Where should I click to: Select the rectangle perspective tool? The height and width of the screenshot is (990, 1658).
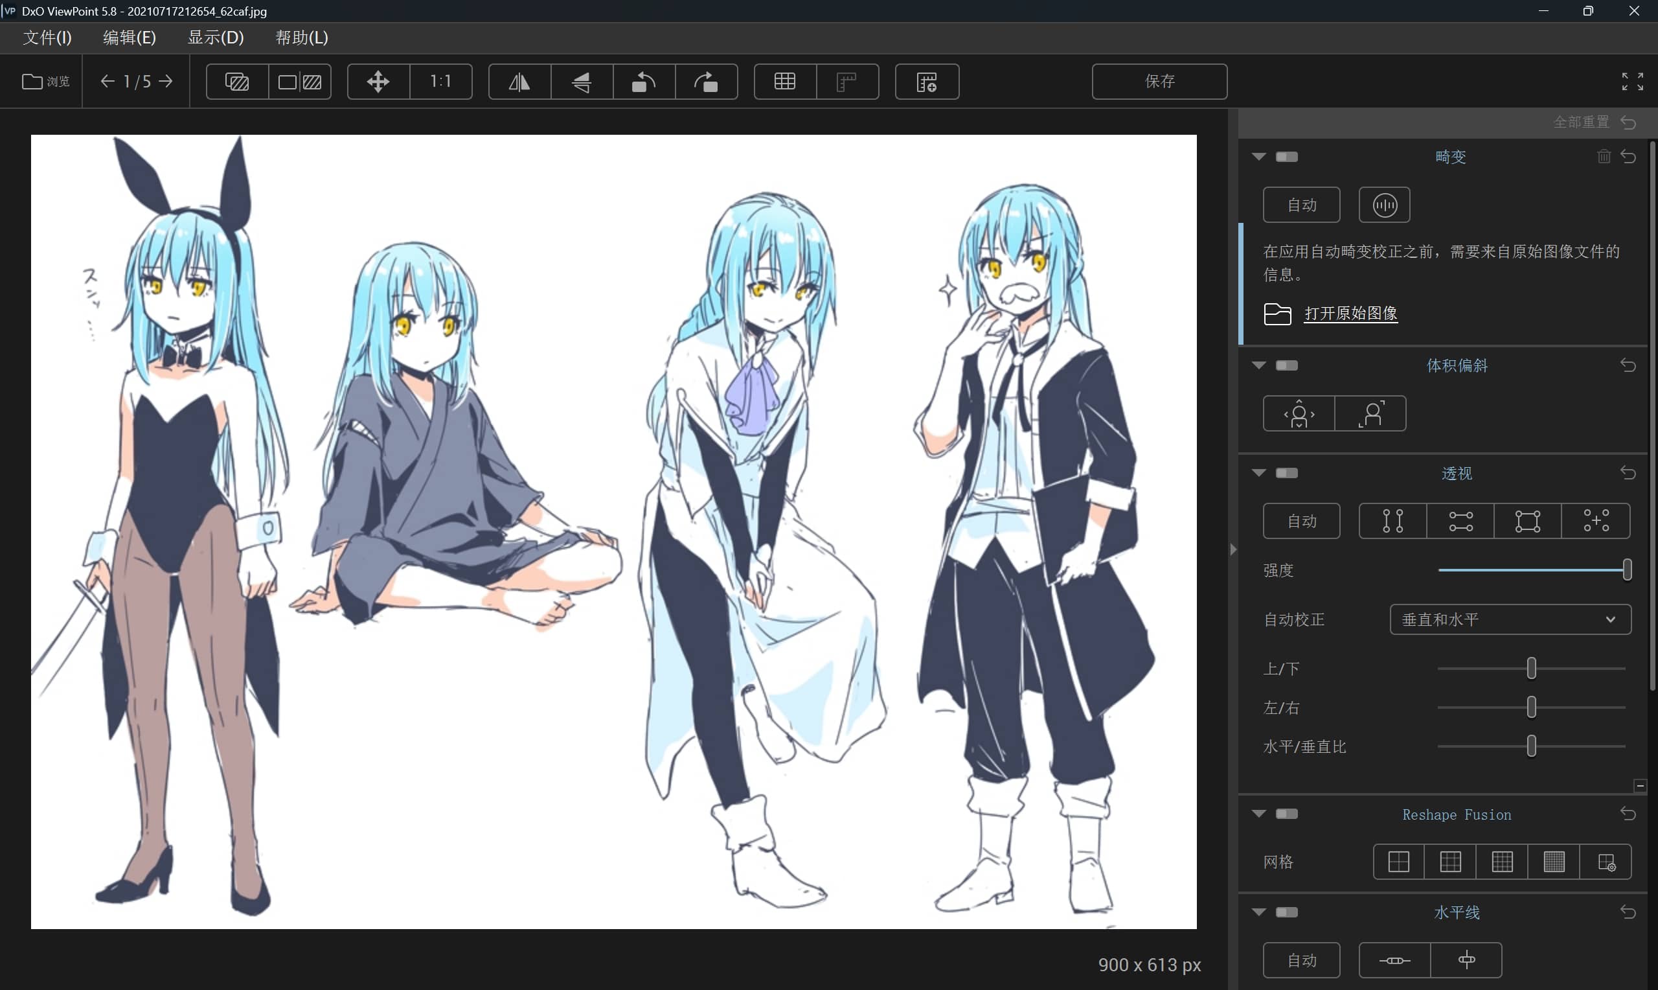coord(1527,521)
